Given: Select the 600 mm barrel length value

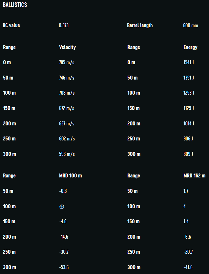Looking at the screenshot, I should click(x=190, y=25).
